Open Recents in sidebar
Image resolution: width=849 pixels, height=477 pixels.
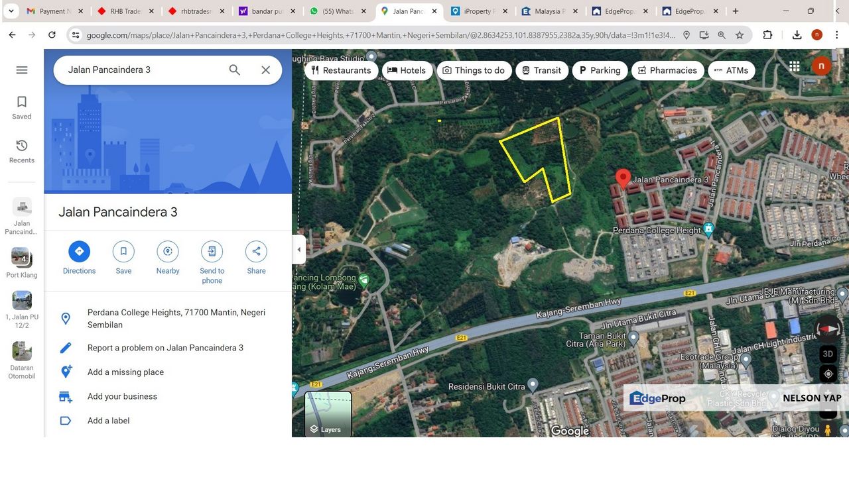tap(22, 151)
